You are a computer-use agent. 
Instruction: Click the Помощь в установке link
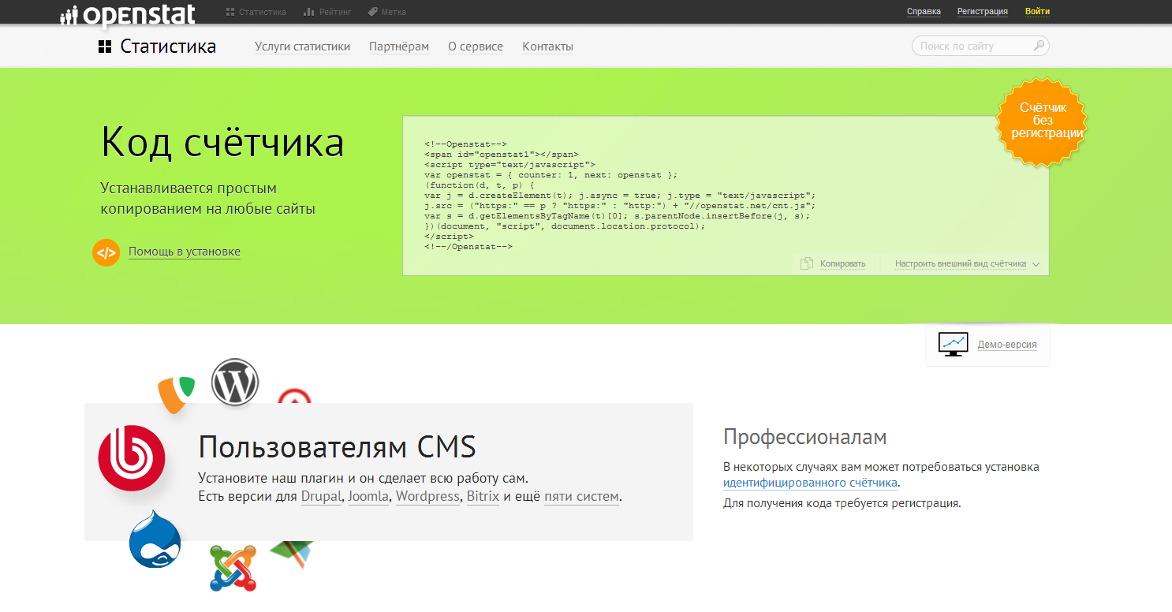coord(185,252)
